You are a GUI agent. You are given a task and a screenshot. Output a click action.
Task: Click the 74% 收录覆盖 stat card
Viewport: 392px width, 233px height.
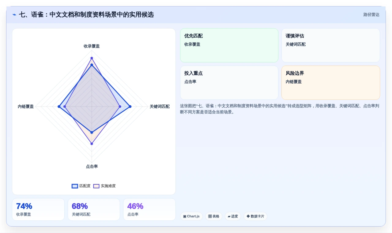[x=38, y=209]
